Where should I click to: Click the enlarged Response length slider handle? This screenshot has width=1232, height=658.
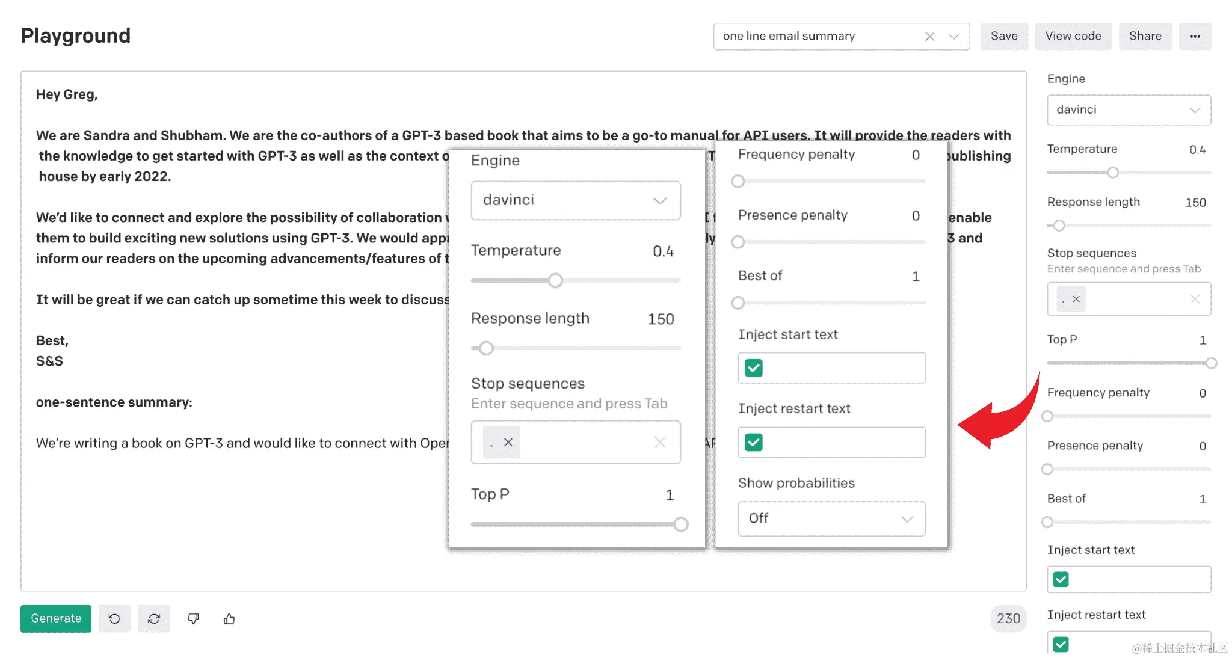(486, 348)
